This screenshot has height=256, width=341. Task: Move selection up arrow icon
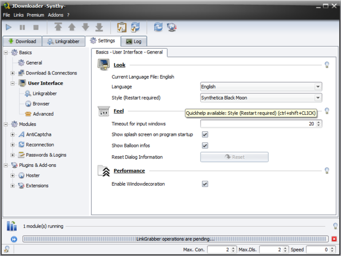[72, 27]
